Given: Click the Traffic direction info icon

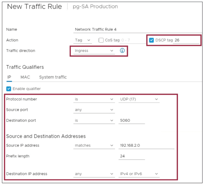Looking at the screenshot, I should click(122, 51).
